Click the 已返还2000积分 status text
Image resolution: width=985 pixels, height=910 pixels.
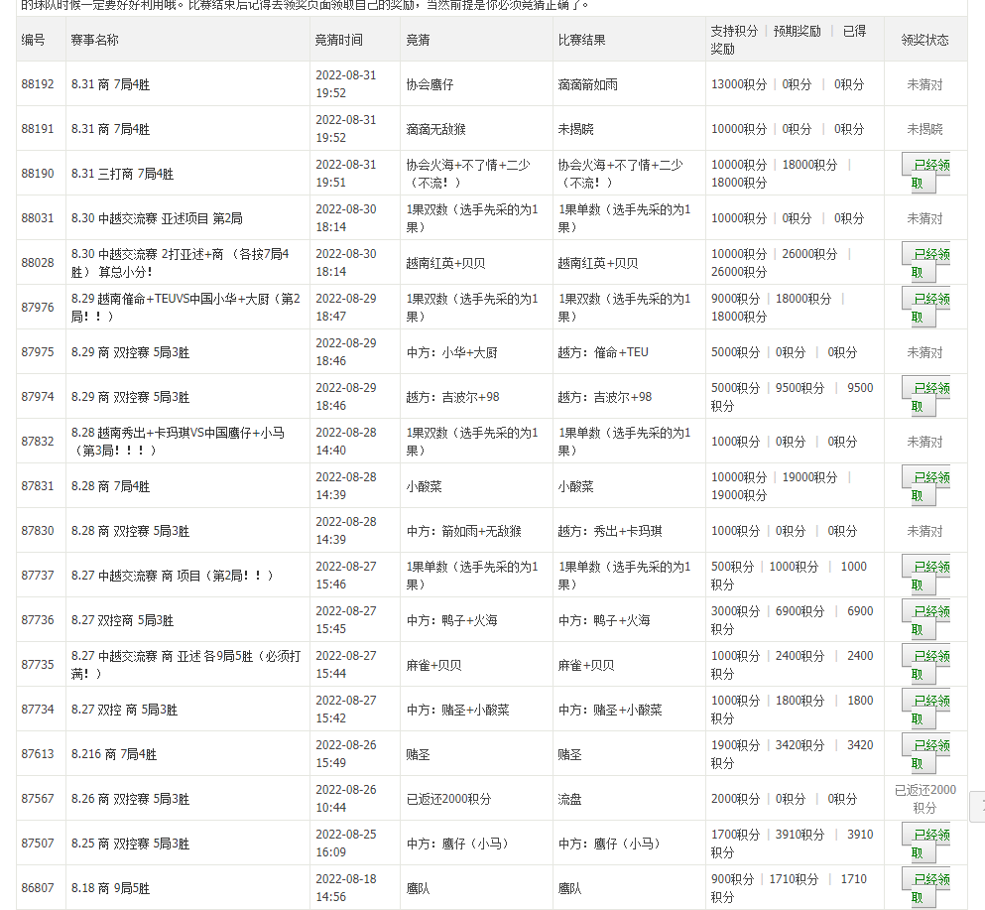[x=924, y=799]
